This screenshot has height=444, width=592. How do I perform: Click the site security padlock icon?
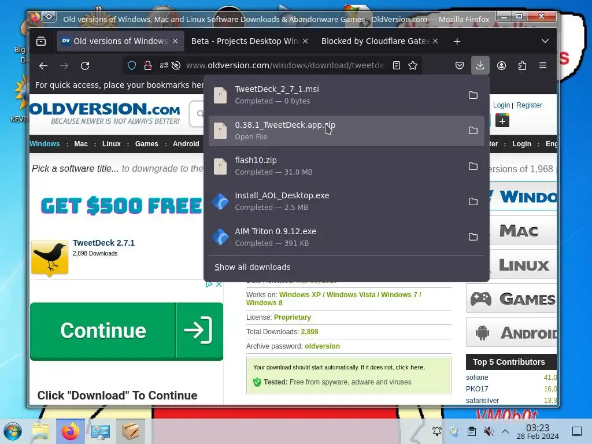coord(148,66)
